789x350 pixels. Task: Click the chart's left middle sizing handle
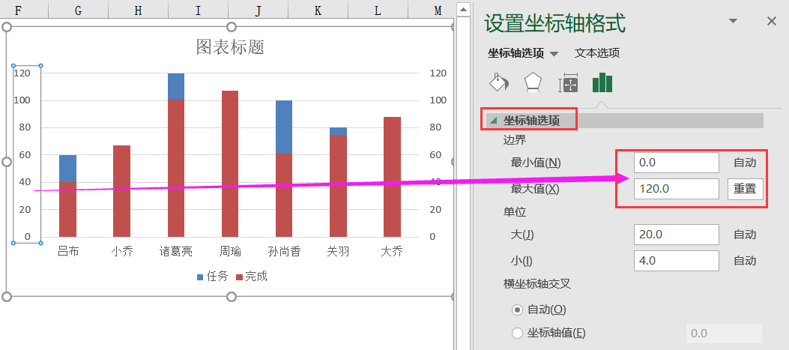coord(7,162)
